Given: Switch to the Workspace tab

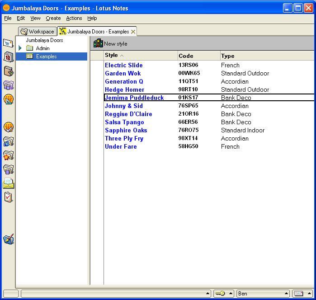Looking at the screenshot, I should pyautogui.click(x=38, y=32).
